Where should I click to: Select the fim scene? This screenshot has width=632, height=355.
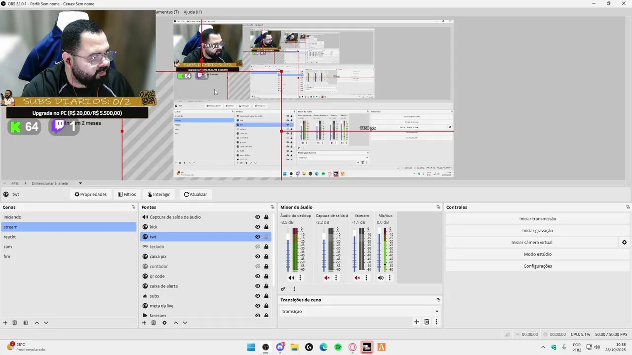[x=69, y=256]
